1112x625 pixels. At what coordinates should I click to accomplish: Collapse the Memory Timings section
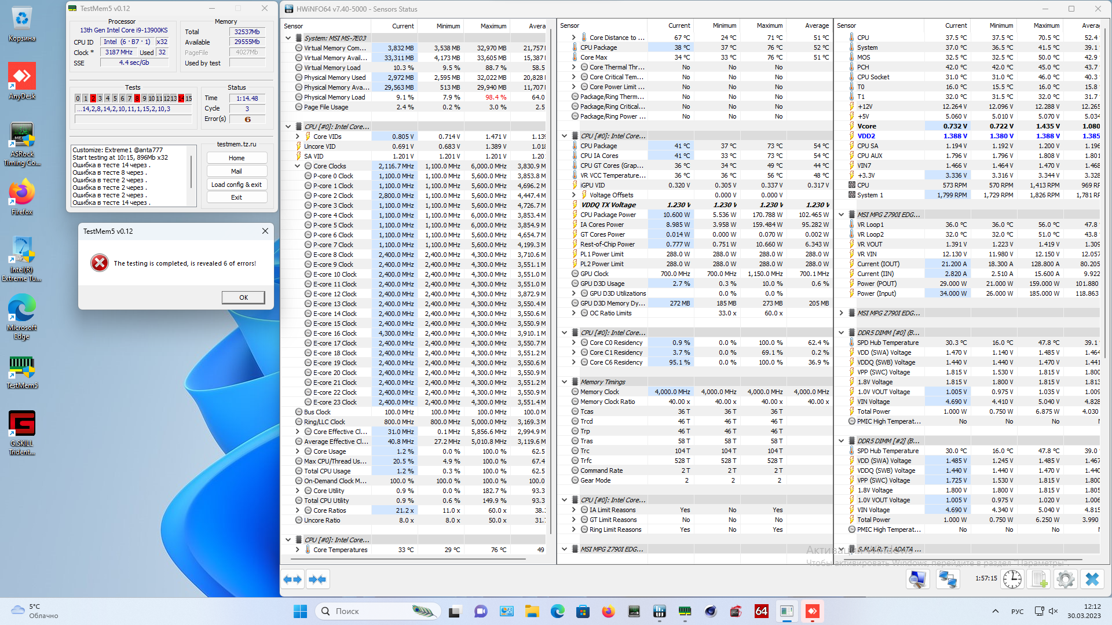(565, 382)
